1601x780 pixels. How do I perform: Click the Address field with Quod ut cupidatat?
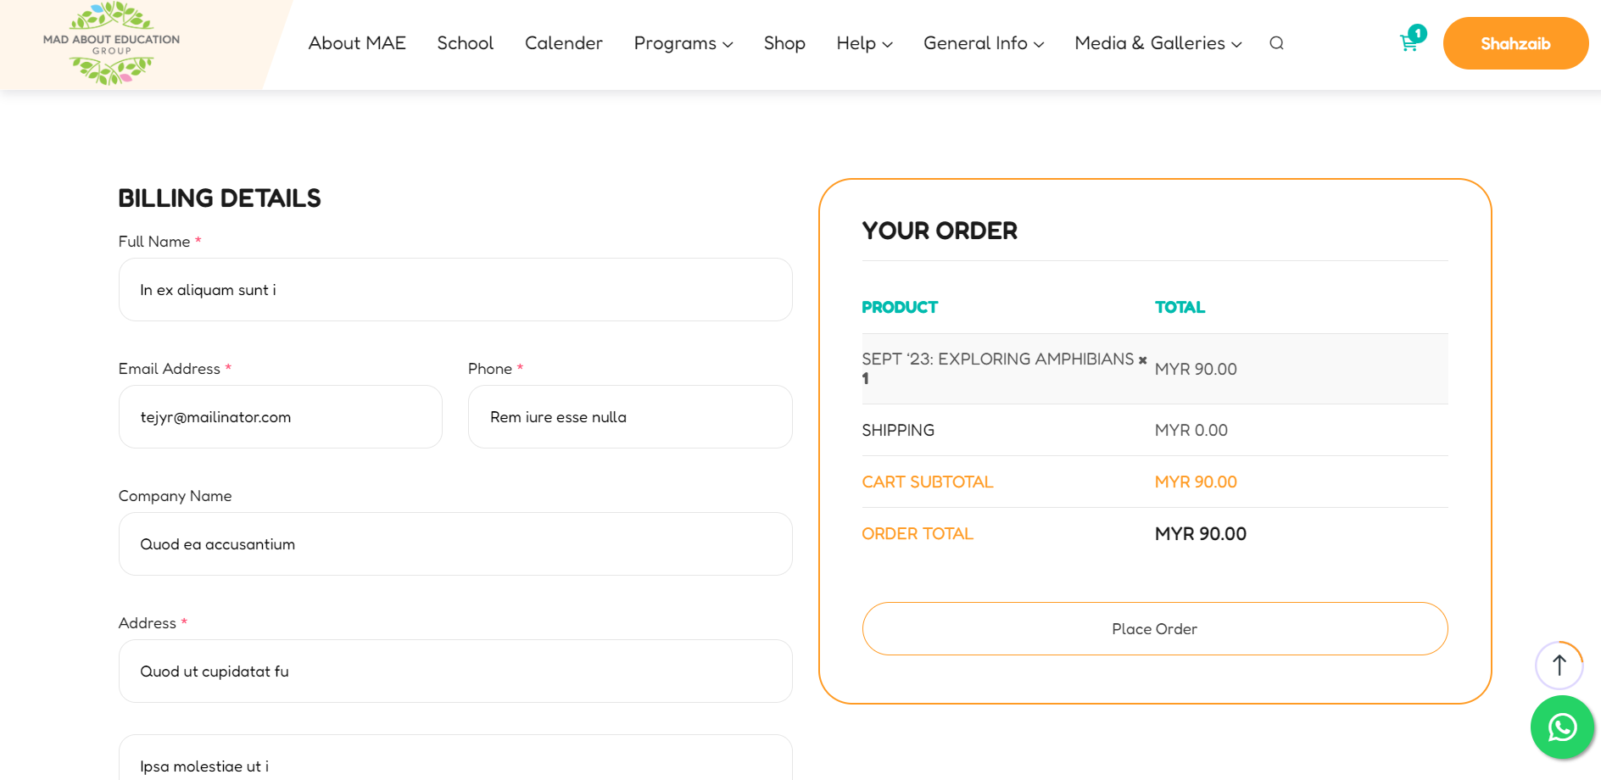[x=455, y=671]
